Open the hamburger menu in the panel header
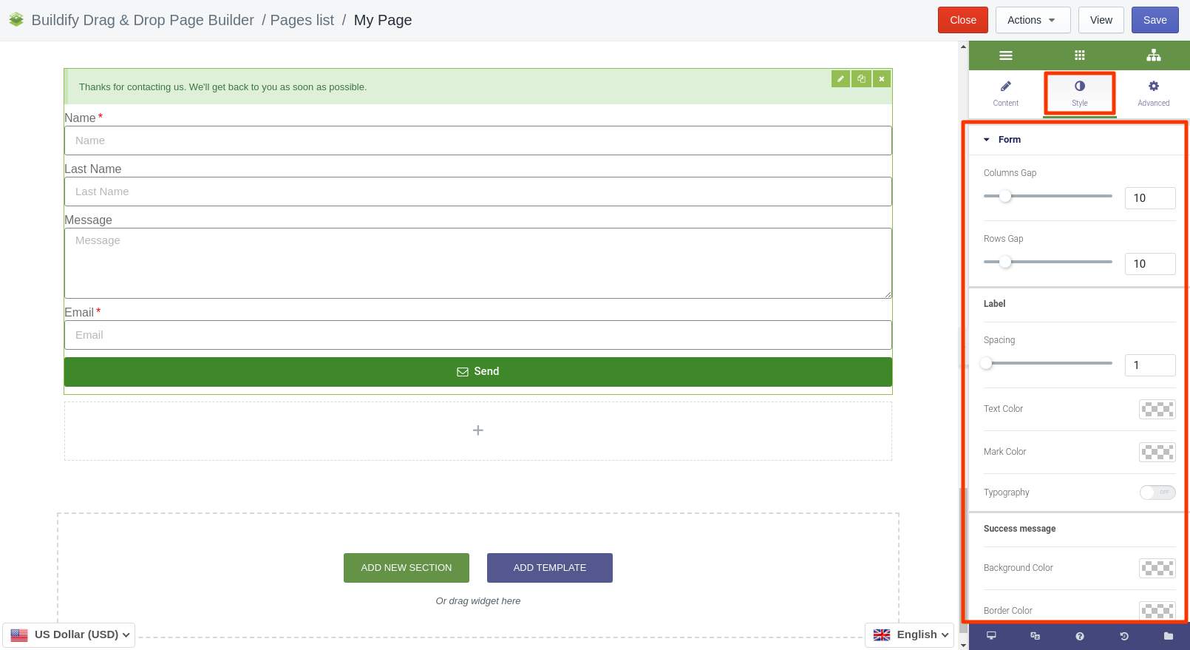 (x=1005, y=55)
